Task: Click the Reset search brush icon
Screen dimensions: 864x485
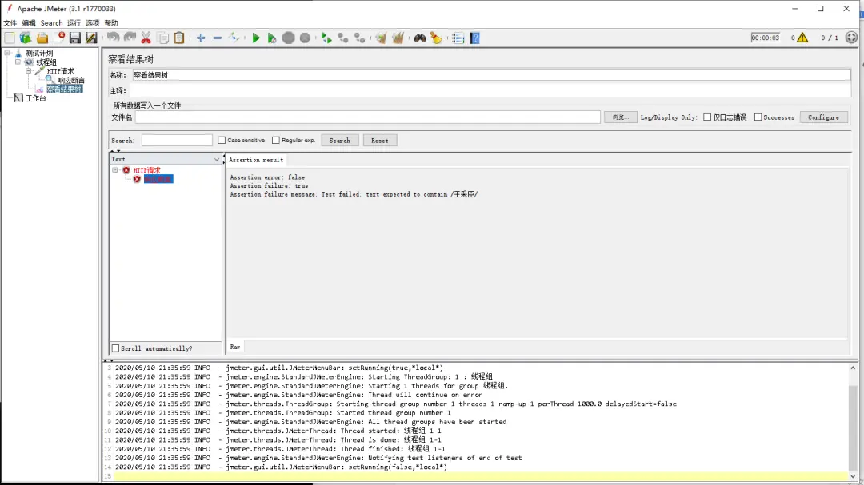Action: click(436, 38)
